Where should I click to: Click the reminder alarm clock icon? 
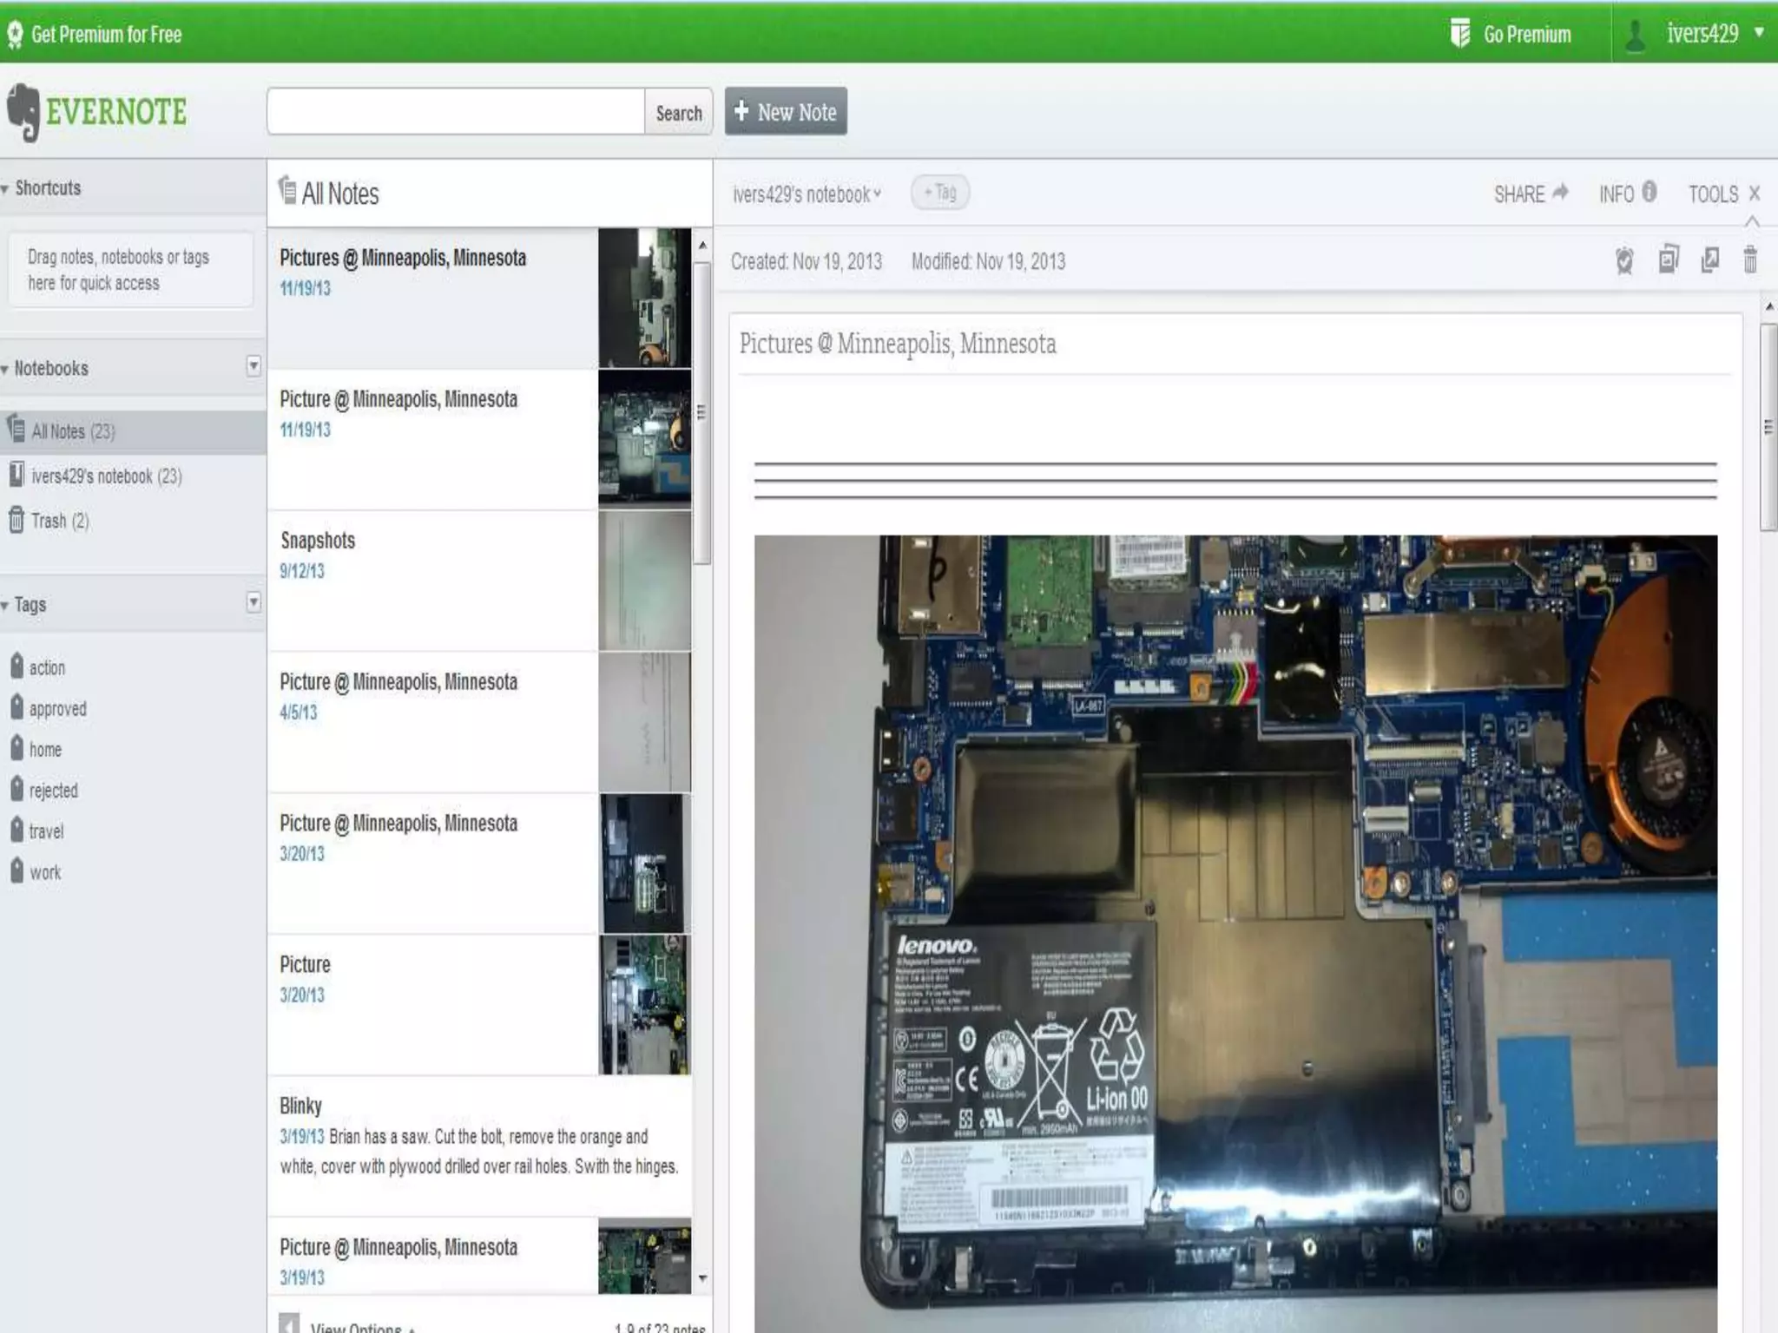coord(1624,260)
